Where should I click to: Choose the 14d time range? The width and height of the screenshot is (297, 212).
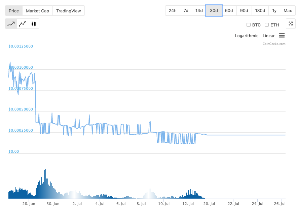click(199, 11)
